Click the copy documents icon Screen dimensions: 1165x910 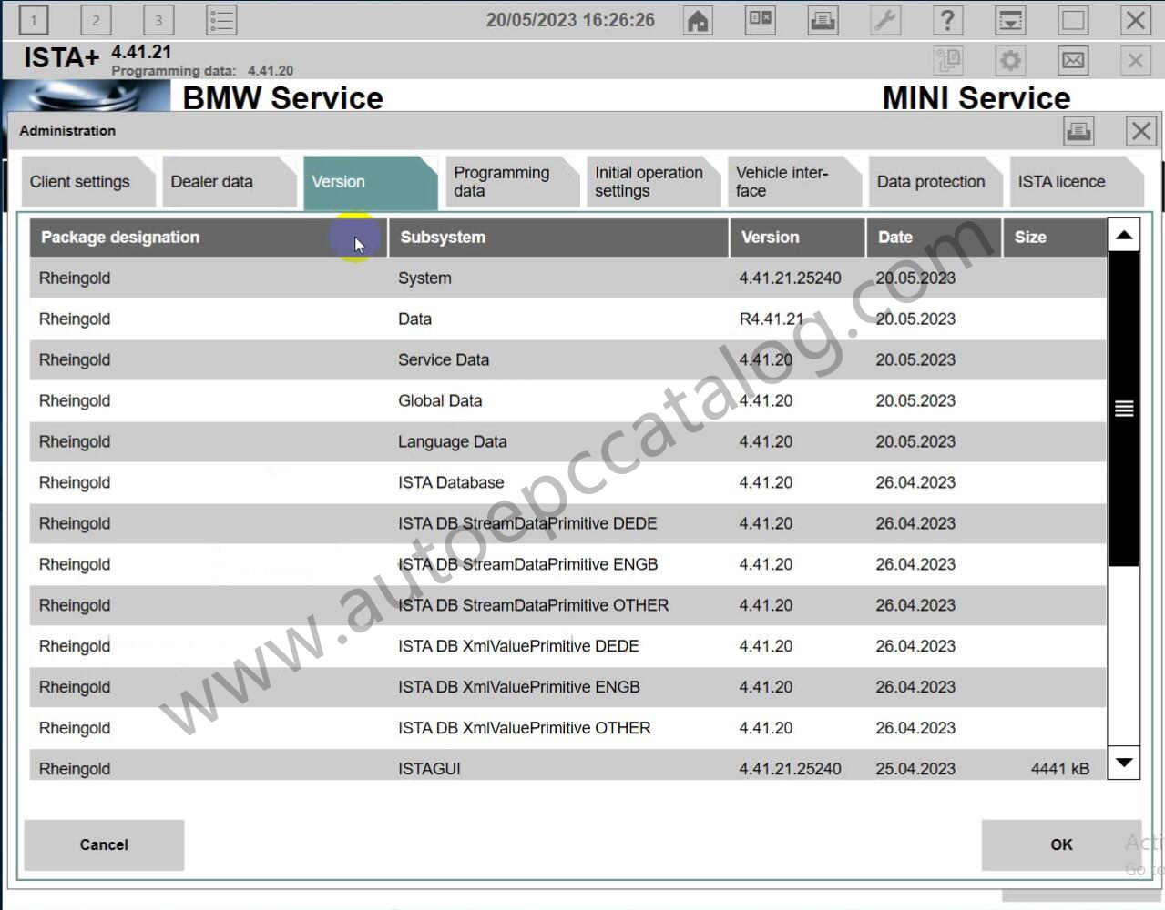point(948,61)
